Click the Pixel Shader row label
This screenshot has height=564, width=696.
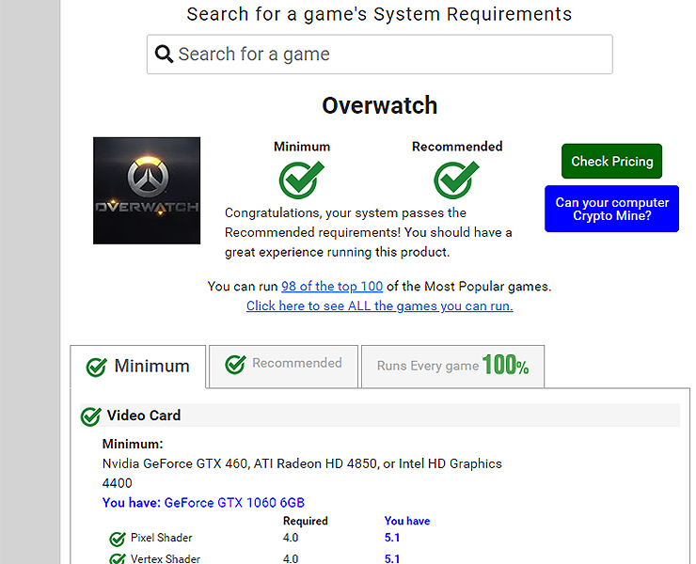pyautogui.click(x=161, y=538)
